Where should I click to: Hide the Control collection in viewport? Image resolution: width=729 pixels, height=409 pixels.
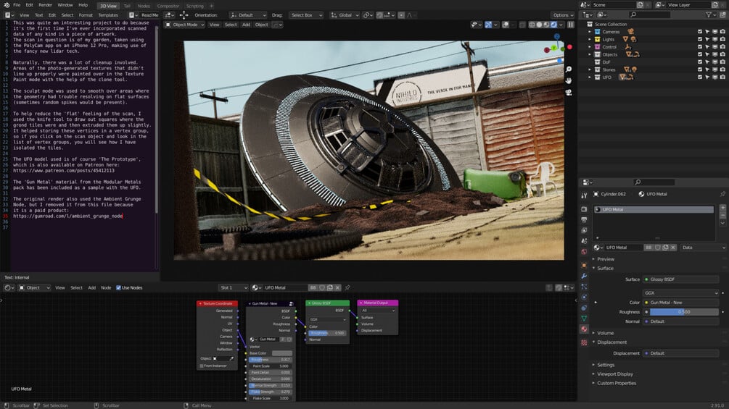(x=715, y=47)
